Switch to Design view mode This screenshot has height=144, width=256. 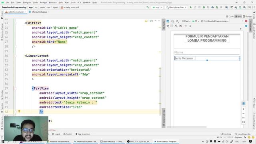pyautogui.click(x=247, y=16)
